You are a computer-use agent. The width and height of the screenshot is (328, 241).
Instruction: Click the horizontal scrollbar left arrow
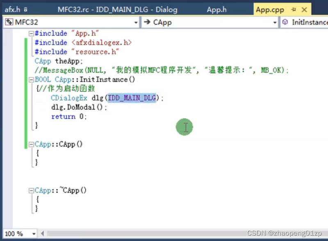pyautogui.click(x=43, y=233)
